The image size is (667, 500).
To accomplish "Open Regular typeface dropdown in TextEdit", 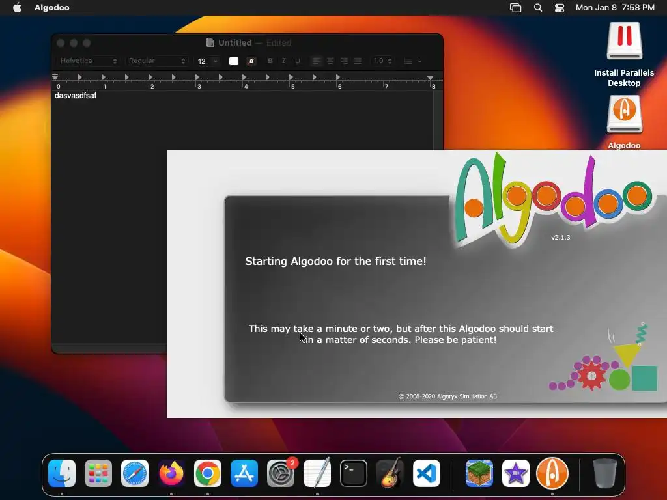I will click(156, 61).
